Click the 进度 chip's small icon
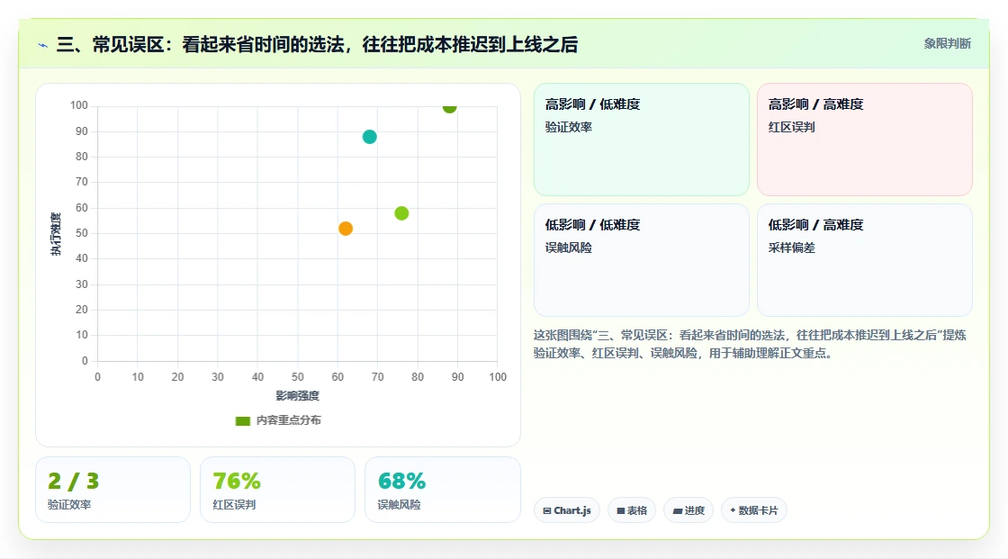 coord(678,510)
